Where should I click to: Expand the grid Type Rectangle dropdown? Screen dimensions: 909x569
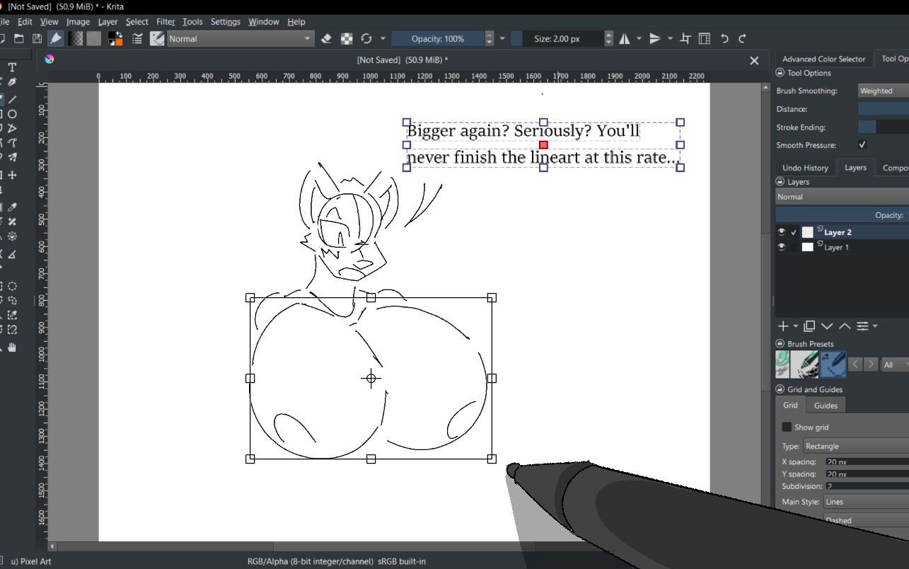856,447
